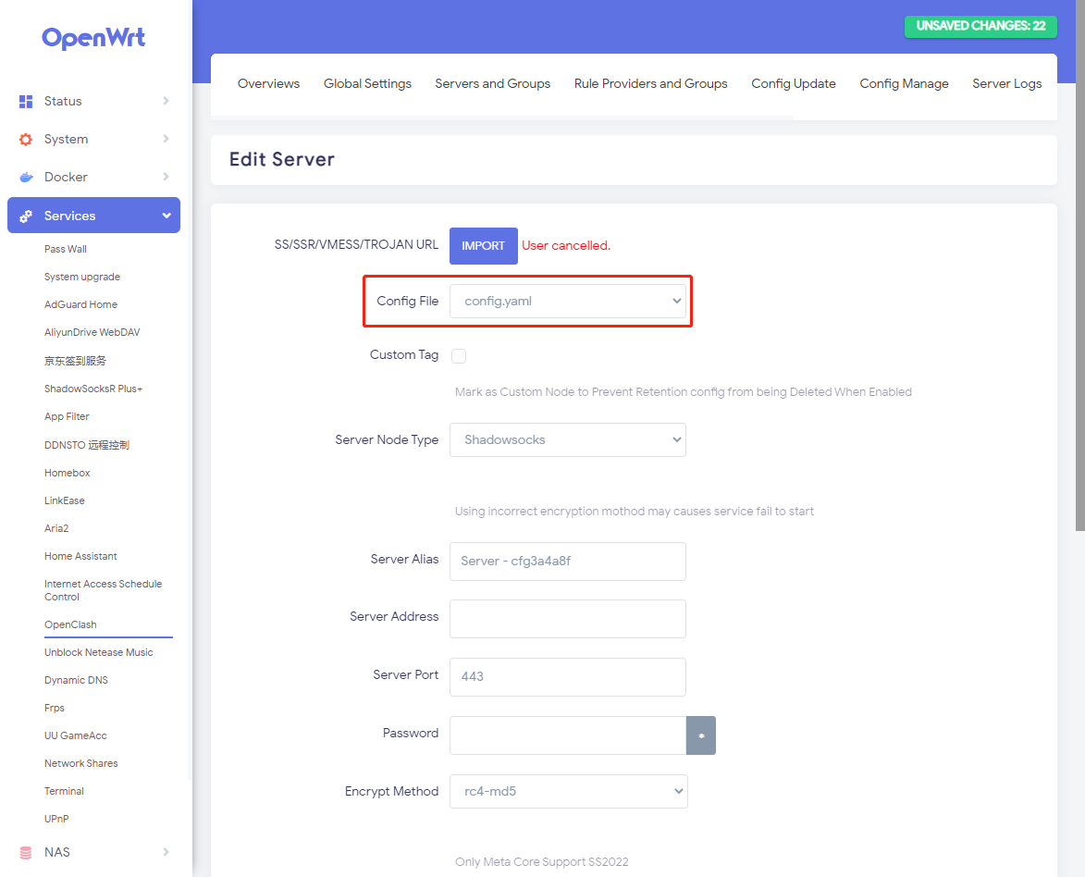Open the Encrypt Method dropdown
1085x877 pixels.
(x=569, y=791)
